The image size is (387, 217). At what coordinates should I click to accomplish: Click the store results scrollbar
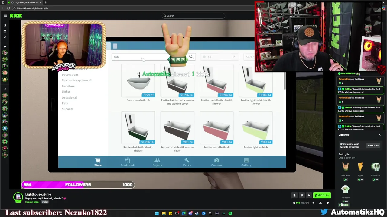click(284, 81)
